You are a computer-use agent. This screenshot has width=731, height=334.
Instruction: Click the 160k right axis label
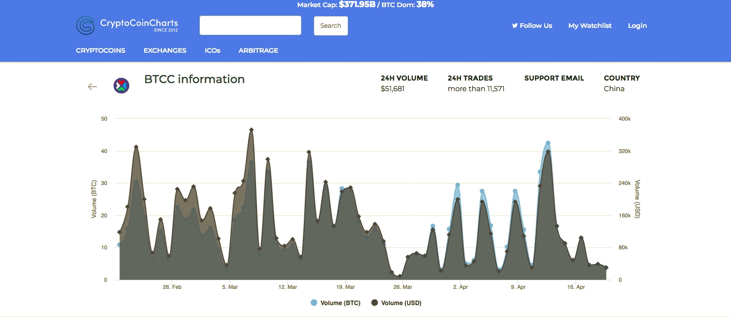pos(624,215)
